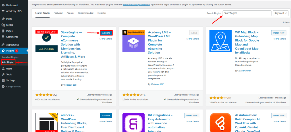
Task: Click the Tools wrench icon
Action: tap(3, 75)
